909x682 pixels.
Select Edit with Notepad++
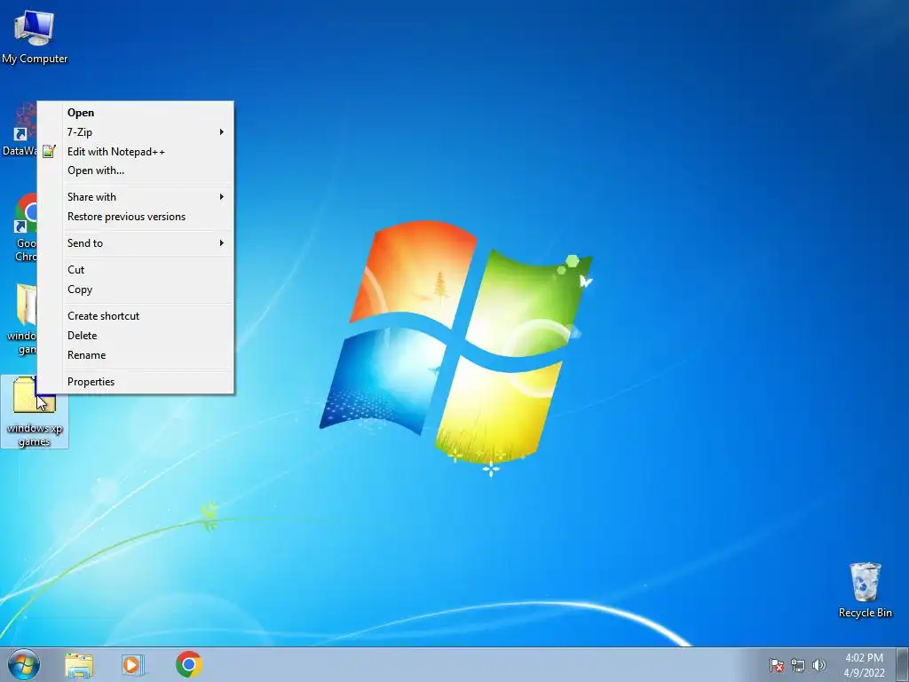click(136, 151)
